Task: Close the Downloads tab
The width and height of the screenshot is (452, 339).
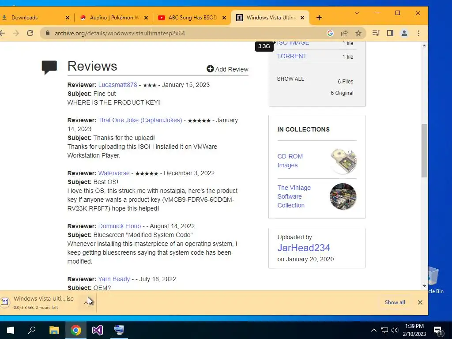Action: (x=68, y=18)
